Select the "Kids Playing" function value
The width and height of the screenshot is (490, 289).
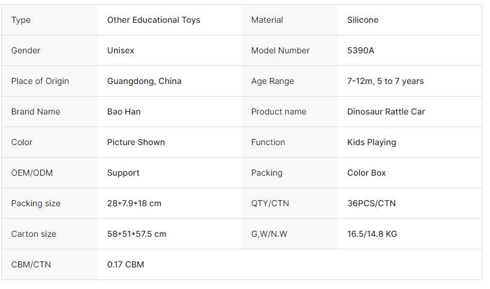pos(371,142)
